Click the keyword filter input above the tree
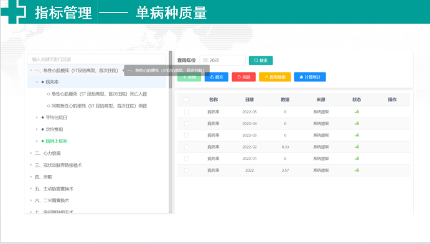Image resolution: width=430 pixels, height=244 pixels. tap(96, 59)
